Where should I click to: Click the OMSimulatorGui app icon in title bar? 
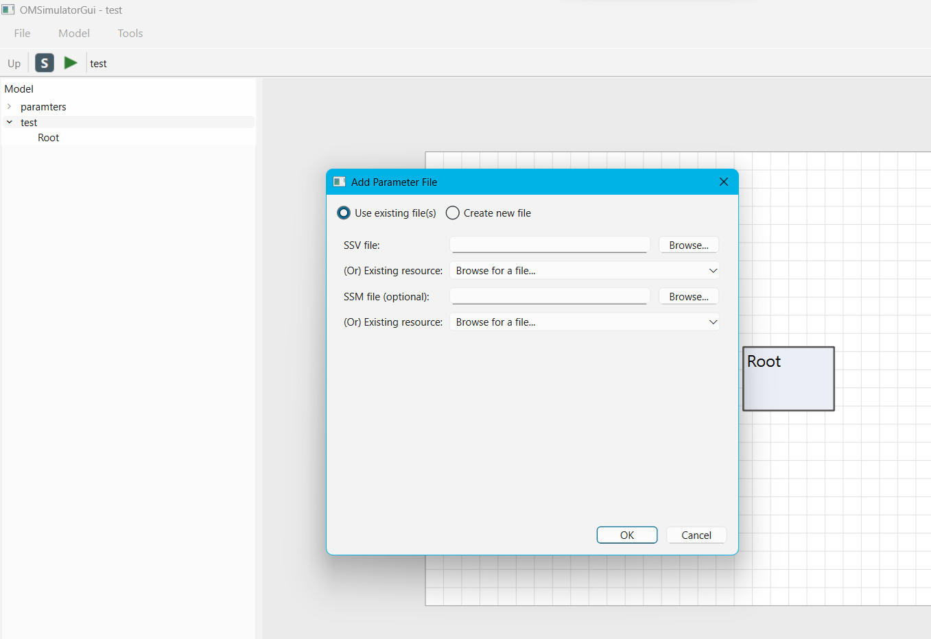click(8, 10)
